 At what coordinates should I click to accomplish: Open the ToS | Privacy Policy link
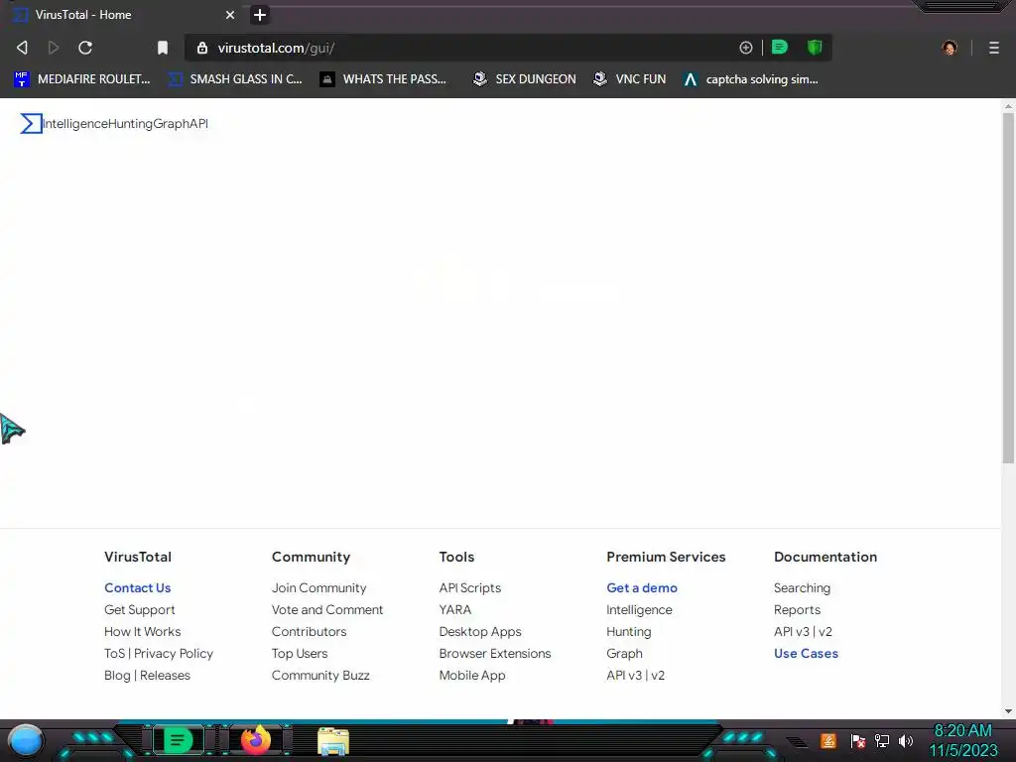[x=159, y=653]
